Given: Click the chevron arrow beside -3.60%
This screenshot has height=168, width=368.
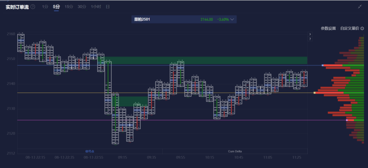Looking at the screenshot, I should pos(232,19).
